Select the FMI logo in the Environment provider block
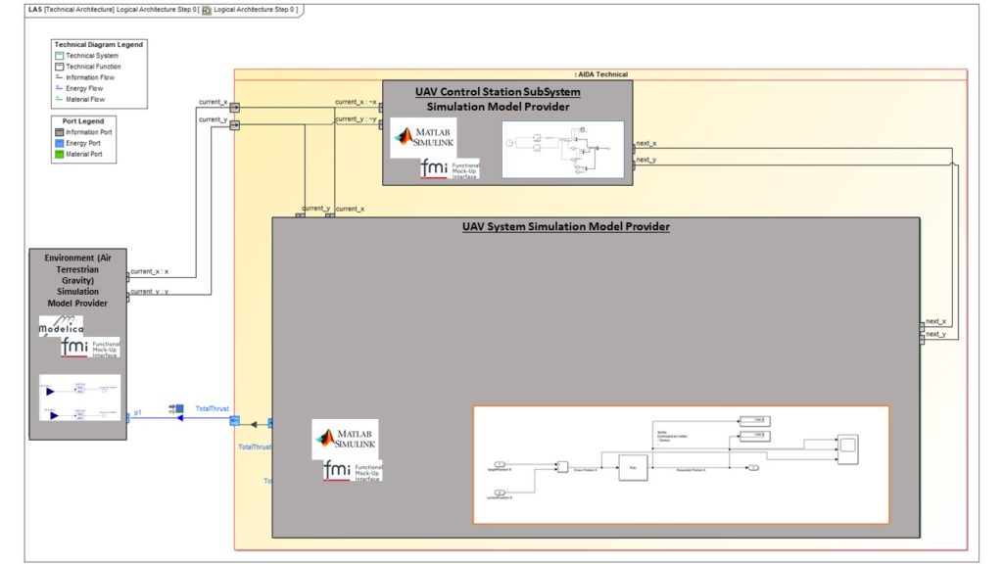The image size is (1003, 564). pos(88,349)
